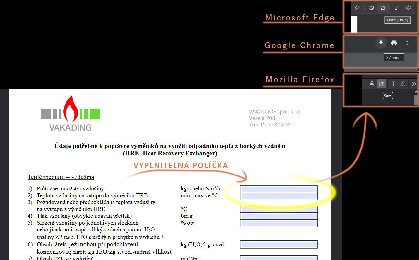Click the '763 15 Slušovice' address line
419x260 pixels.
269,124
